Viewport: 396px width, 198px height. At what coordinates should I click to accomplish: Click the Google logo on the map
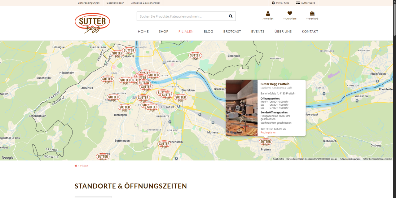8,157
